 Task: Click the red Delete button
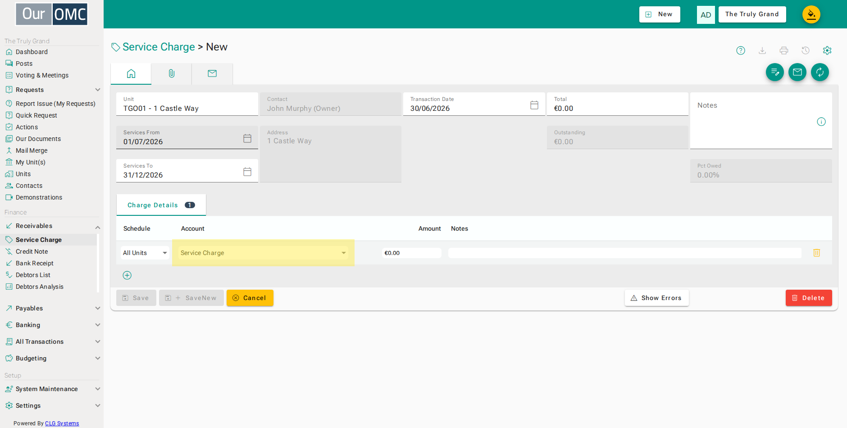click(809, 298)
